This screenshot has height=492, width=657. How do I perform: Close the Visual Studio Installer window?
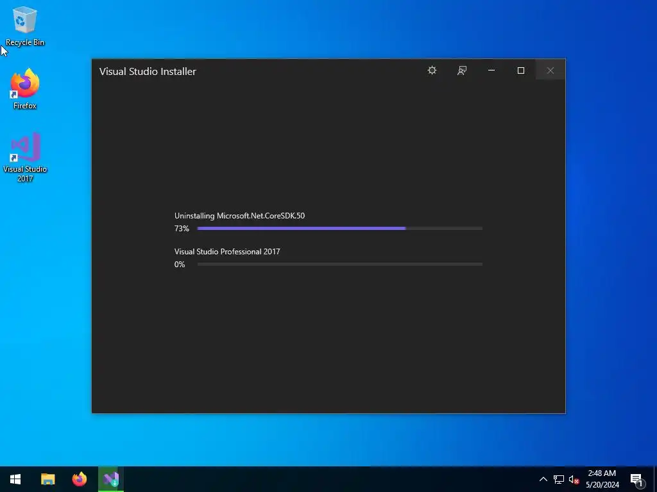click(x=550, y=70)
